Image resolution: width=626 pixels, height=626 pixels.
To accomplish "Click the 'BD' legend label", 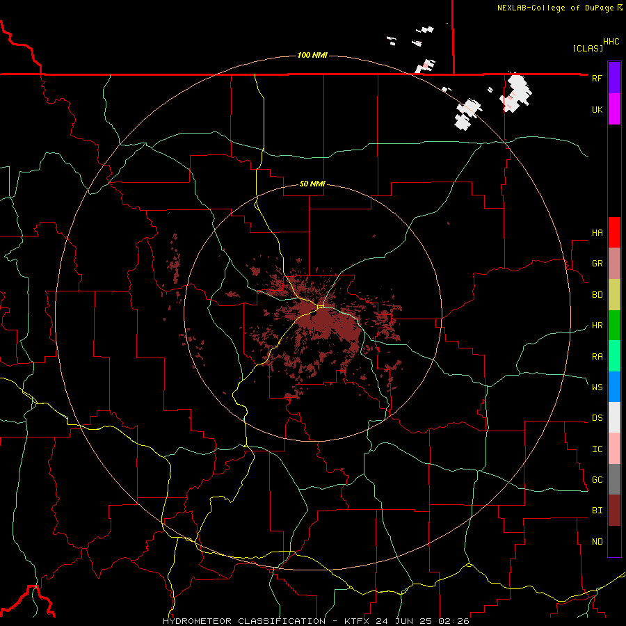I will (597, 295).
